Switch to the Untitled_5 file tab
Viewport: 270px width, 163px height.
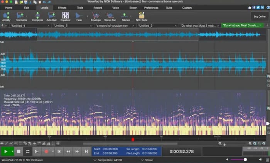[x=61, y=25]
